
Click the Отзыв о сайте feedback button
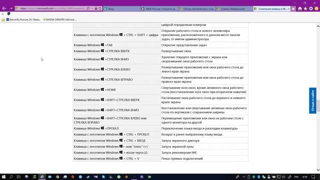tap(312, 100)
